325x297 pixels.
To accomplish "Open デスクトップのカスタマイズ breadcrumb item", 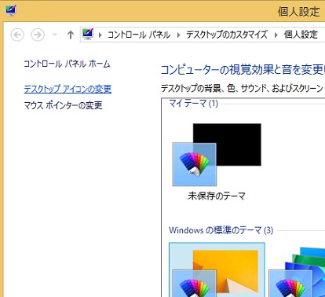I will pos(227,35).
